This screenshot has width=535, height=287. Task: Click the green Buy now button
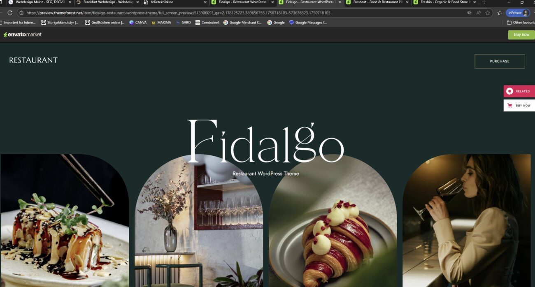point(521,35)
